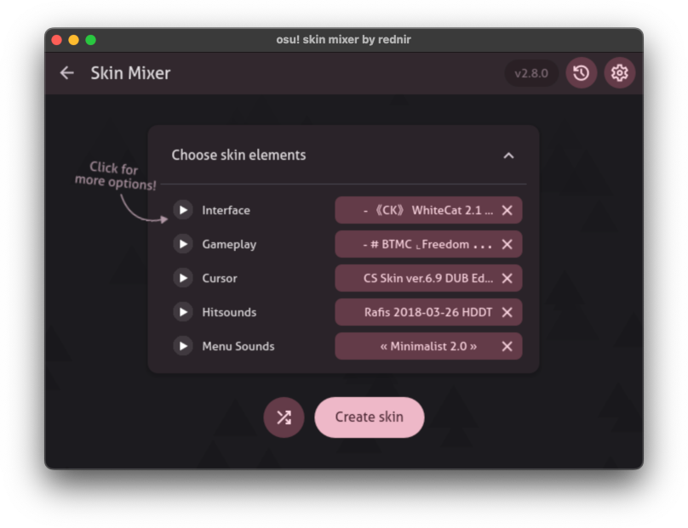
Task: Open Menu Sounds selector Minimalist 2.0
Action: coord(428,346)
